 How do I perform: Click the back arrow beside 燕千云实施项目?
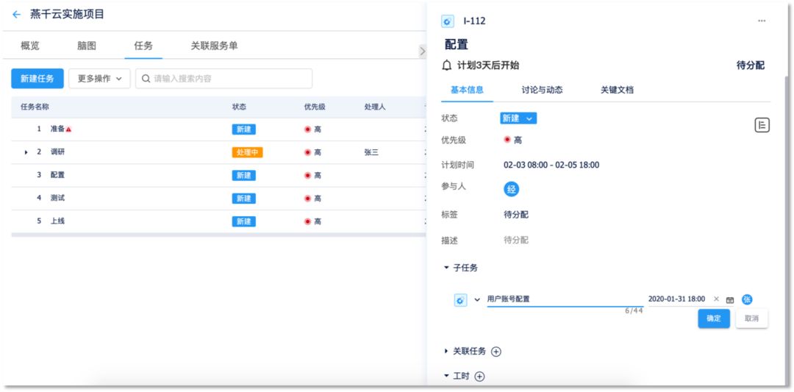click(17, 14)
